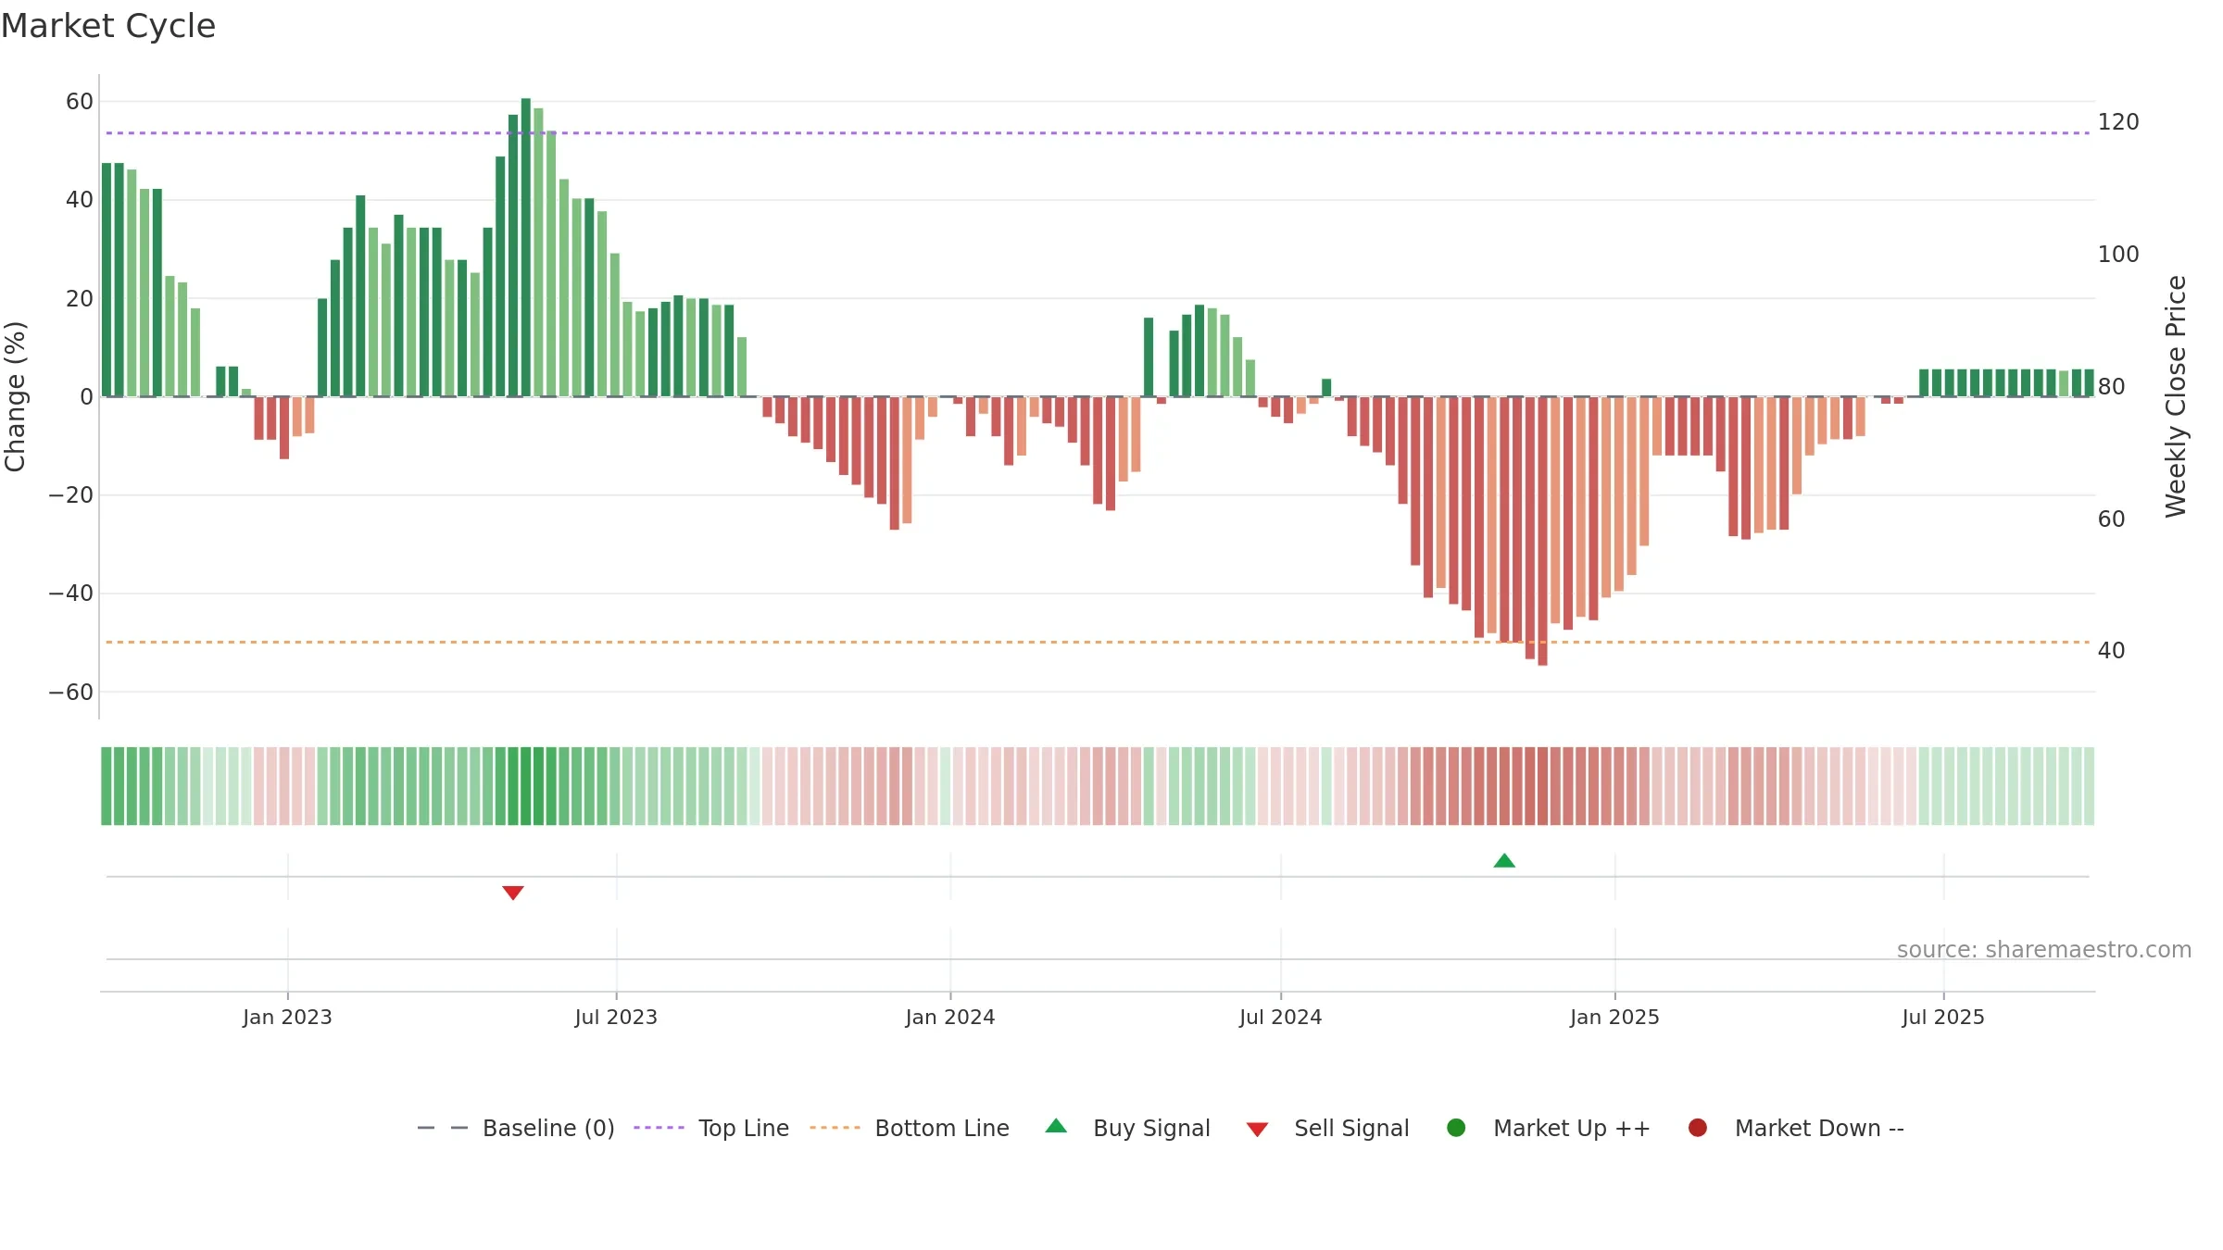This screenshot has width=2223, height=1250.
Task: Click the 100 tick on price axis
Action: (2118, 255)
